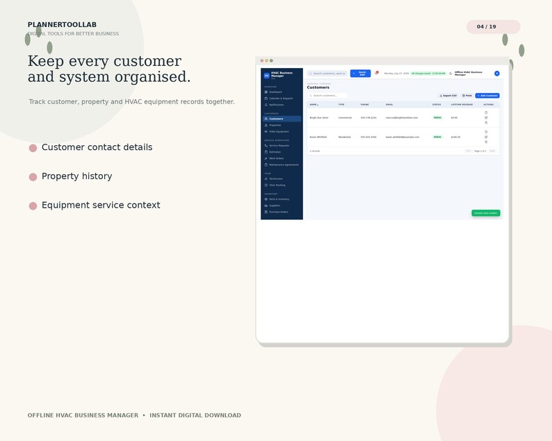
Task: Sort by the Phone column header
Action: [365, 104]
